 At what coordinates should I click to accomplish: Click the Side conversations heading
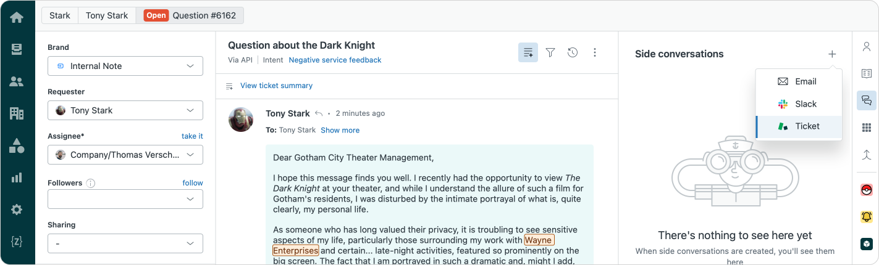(x=679, y=54)
